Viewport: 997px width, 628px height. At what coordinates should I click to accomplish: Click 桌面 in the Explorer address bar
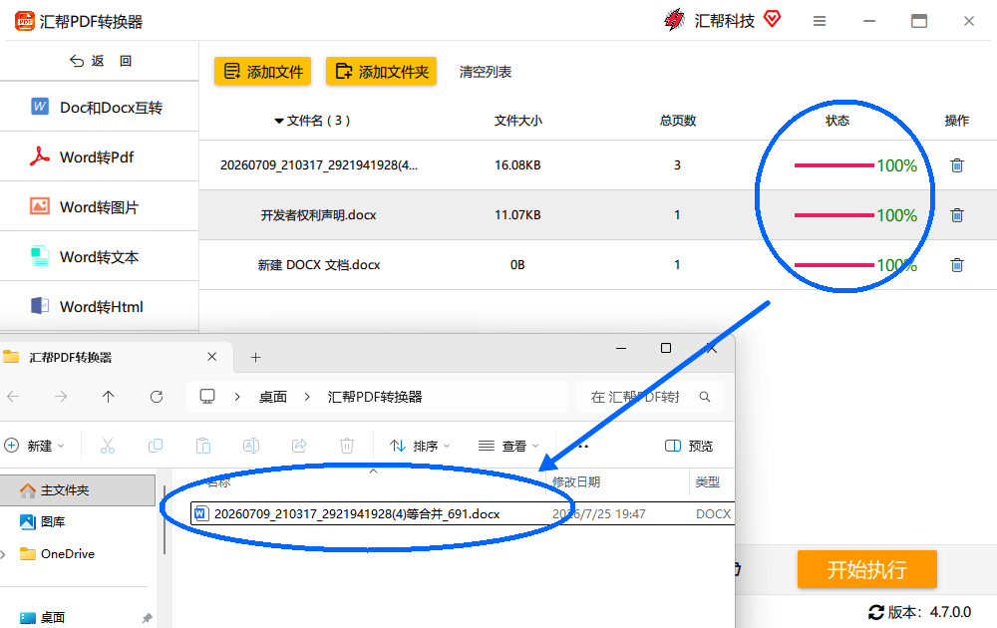pyautogui.click(x=273, y=397)
